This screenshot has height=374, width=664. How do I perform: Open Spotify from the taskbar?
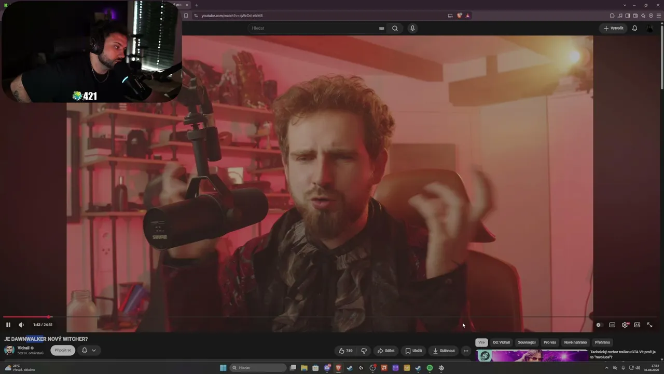430,368
